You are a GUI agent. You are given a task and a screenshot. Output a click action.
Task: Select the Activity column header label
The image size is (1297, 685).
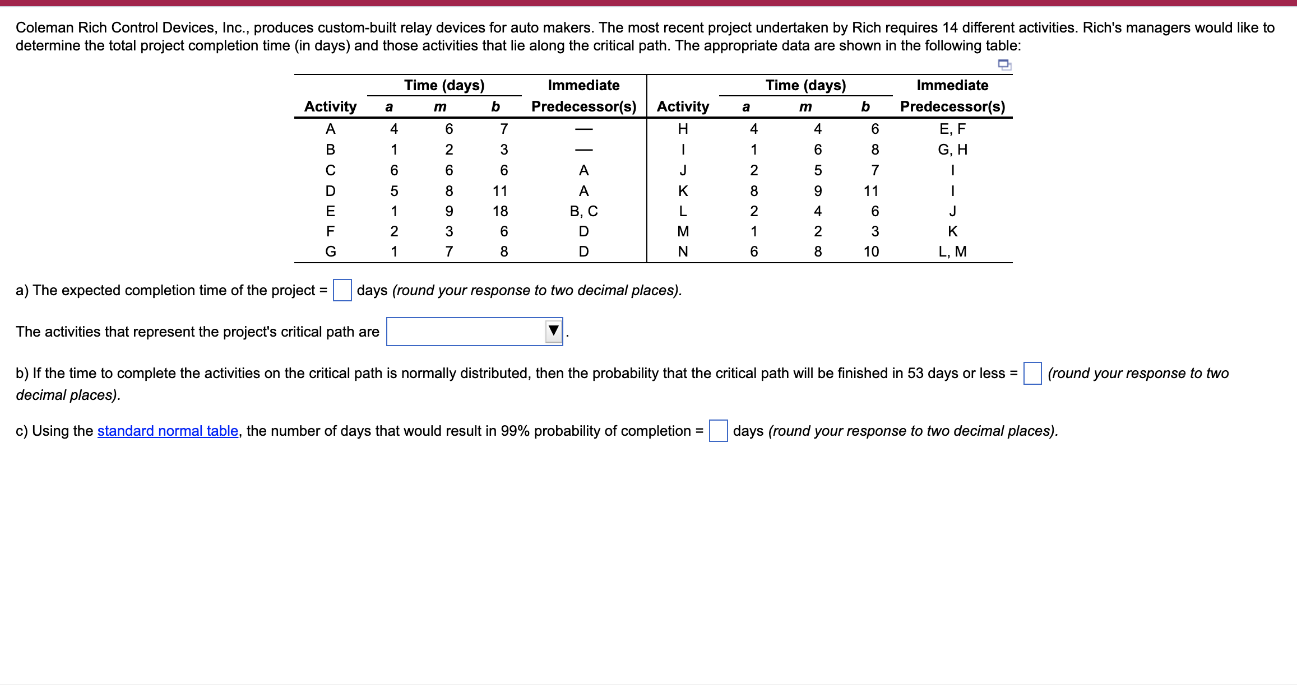point(330,106)
